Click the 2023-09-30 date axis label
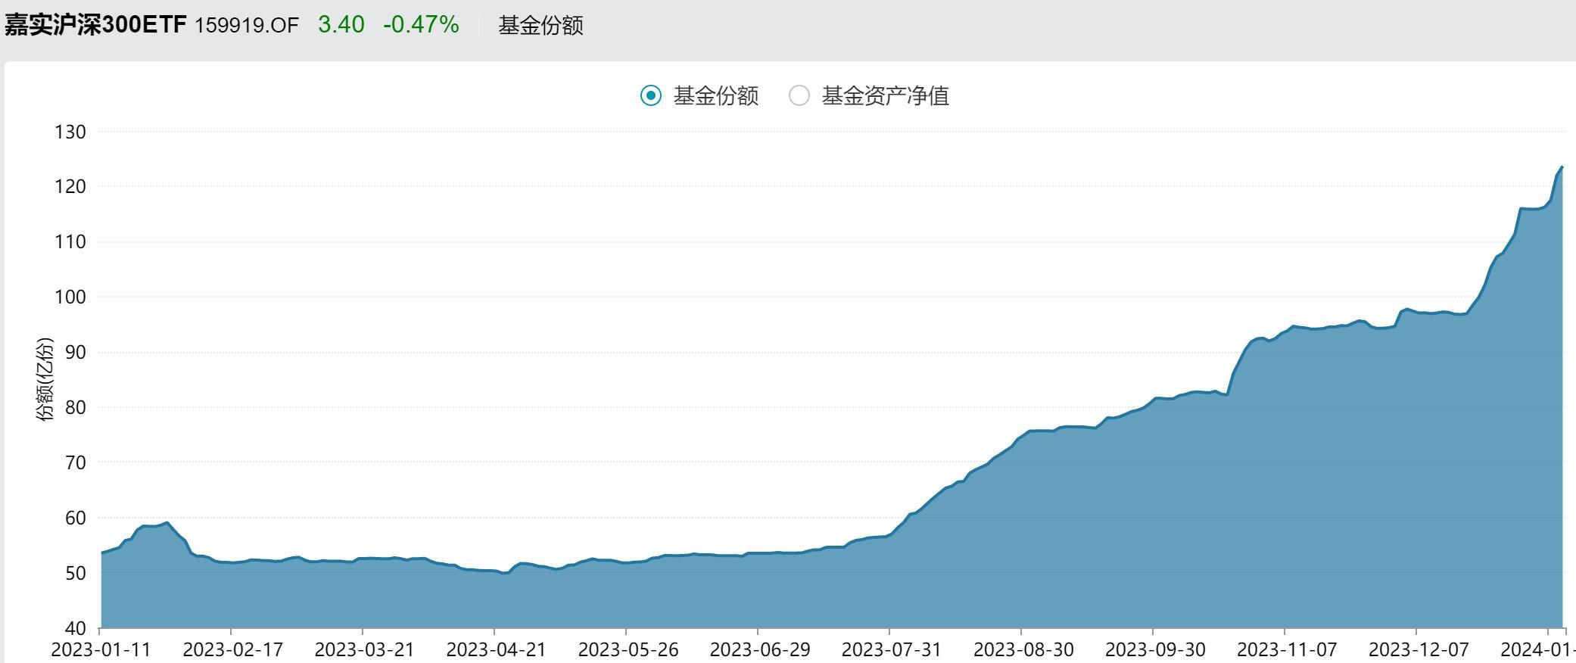This screenshot has width=1576, height=663. (1155, 649)
